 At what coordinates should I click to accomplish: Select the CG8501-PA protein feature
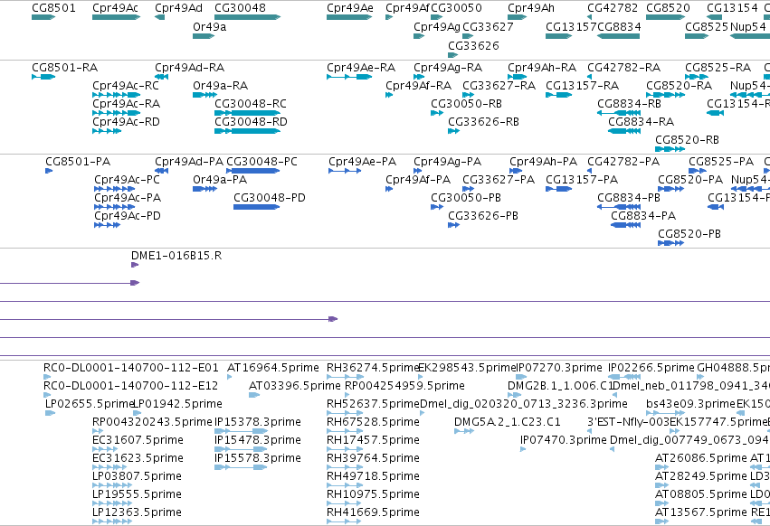(49, 171)
